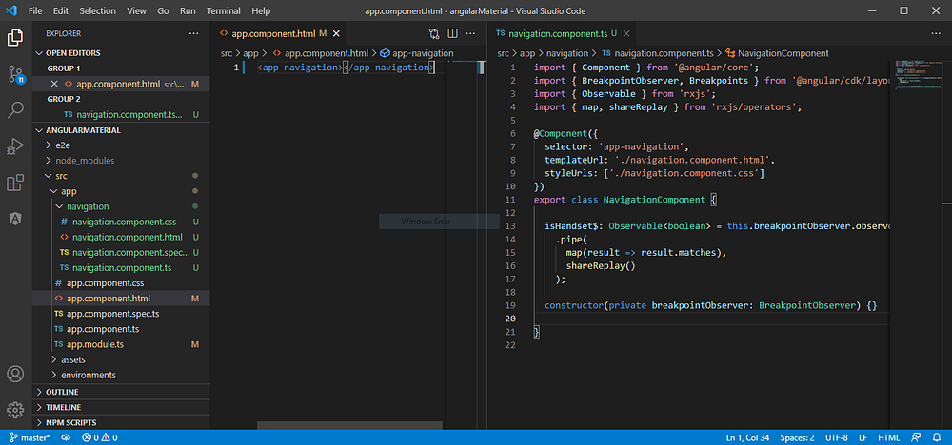This screenshot has width=952, height=445.
Task: Open the Source Control view
Action: [x=15, y=74]
